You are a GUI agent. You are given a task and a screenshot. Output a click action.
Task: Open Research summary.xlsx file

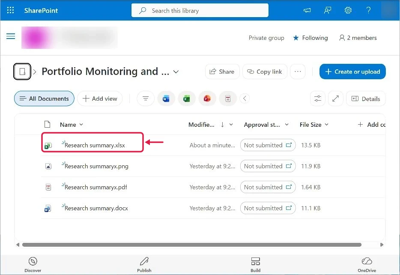[x=95, y=145]
